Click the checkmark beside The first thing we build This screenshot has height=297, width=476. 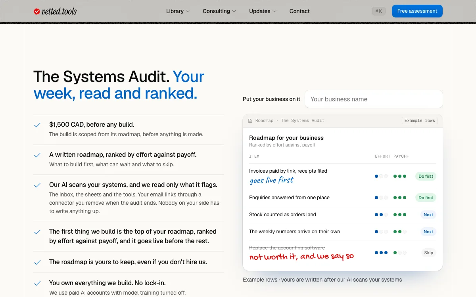(37, 232)
